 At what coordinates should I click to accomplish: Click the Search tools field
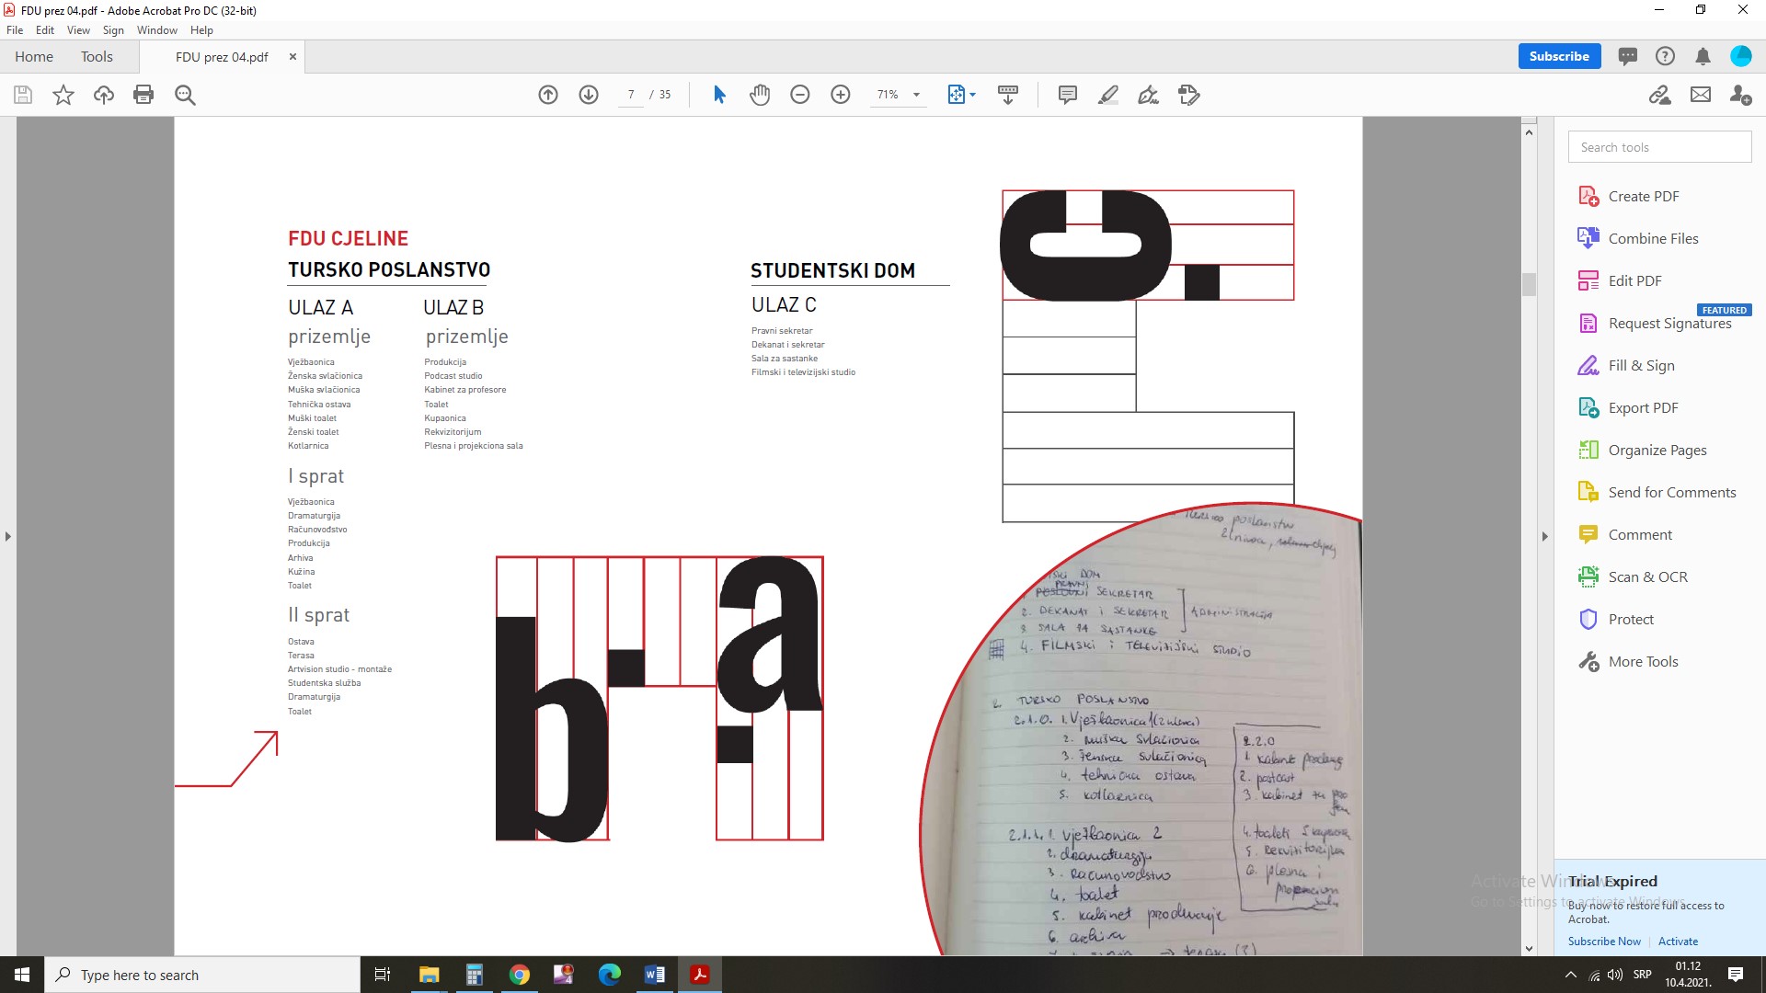click(x=1659, y=147)
